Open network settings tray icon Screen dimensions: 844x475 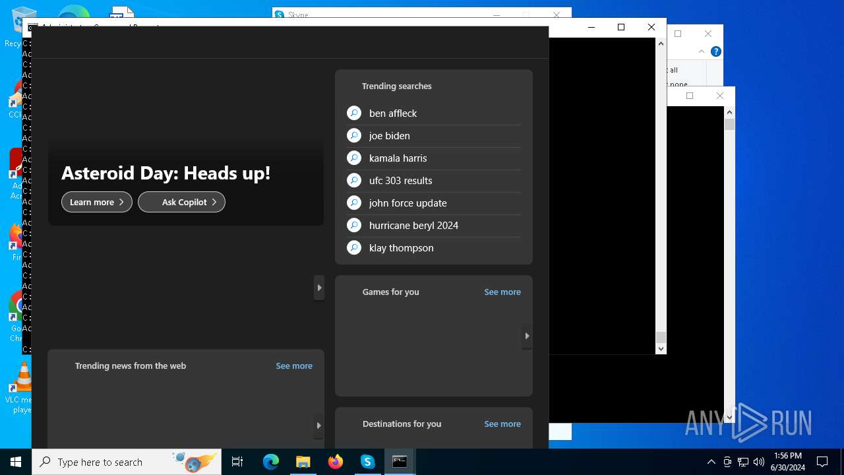[x=743, y=462]
